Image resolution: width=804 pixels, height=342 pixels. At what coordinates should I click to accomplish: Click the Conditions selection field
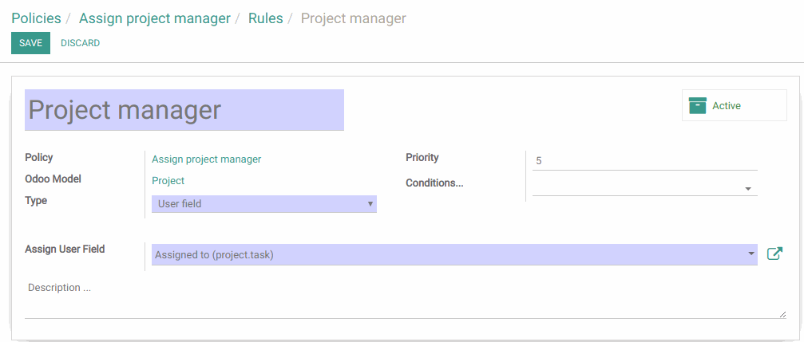(x=644, y=188)
